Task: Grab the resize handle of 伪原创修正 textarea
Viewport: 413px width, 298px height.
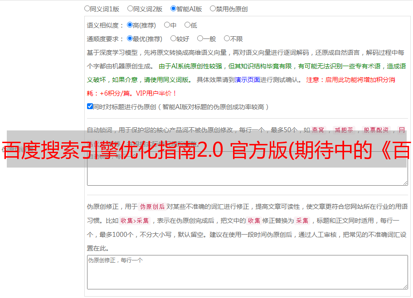Action: (x=405, y=287)
